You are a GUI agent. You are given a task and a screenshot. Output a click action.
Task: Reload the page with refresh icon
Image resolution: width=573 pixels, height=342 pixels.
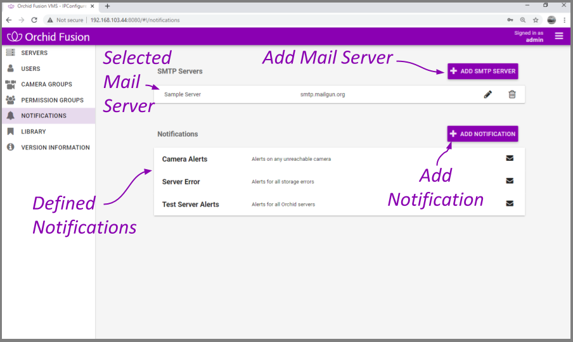click(x=34, y=20)
